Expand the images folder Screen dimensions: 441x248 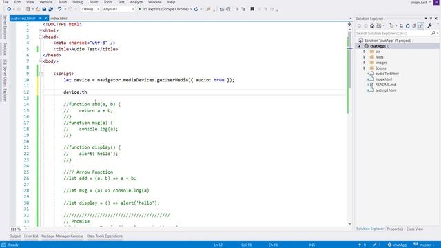tap(365, 63)
